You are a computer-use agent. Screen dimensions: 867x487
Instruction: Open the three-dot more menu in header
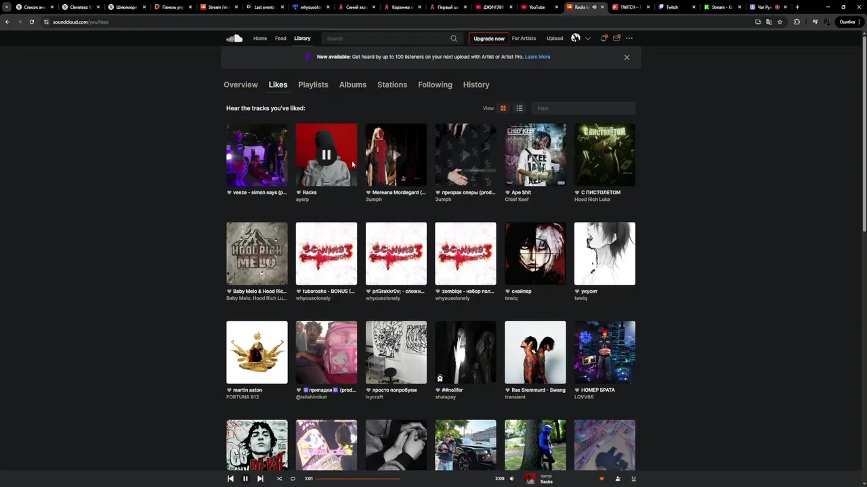click(629, 39)
